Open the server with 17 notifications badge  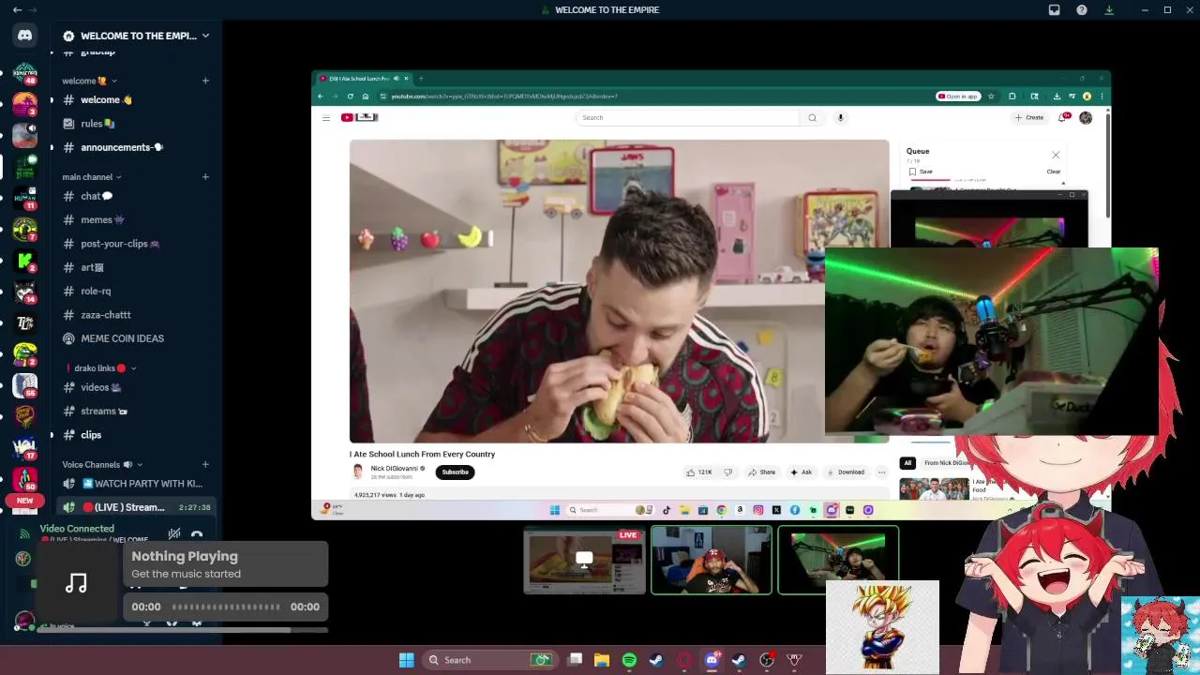[x=25, y=448]
